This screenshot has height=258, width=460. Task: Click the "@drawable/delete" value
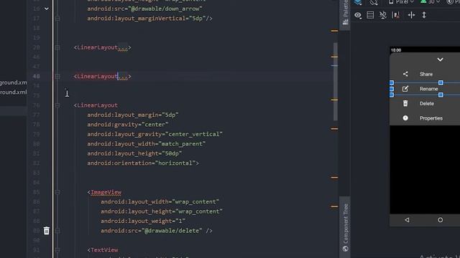pyautogui.click(x=172, y=231)
